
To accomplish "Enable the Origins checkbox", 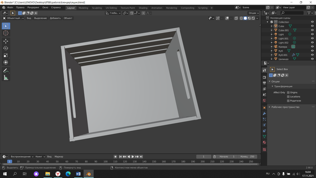I will tap(288, 93).
